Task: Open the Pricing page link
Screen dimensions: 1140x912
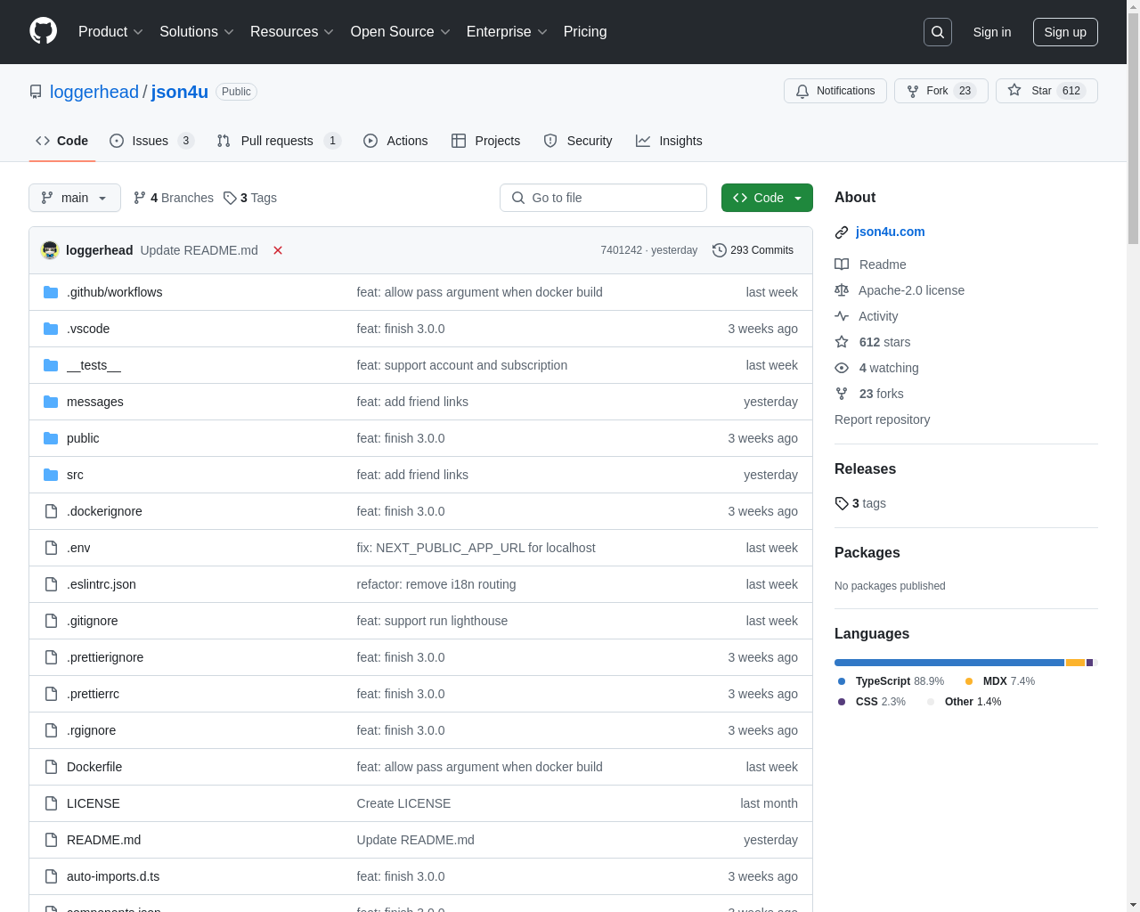Action: (x=585, y=32)
